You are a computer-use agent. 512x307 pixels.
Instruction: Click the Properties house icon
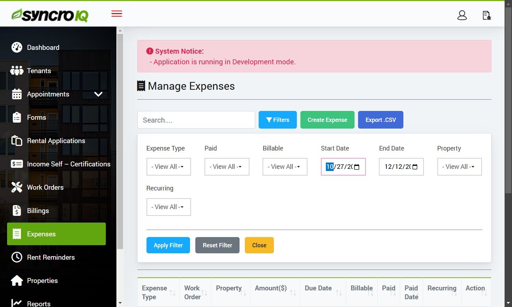pyautogui.click(x=17, y=281)
